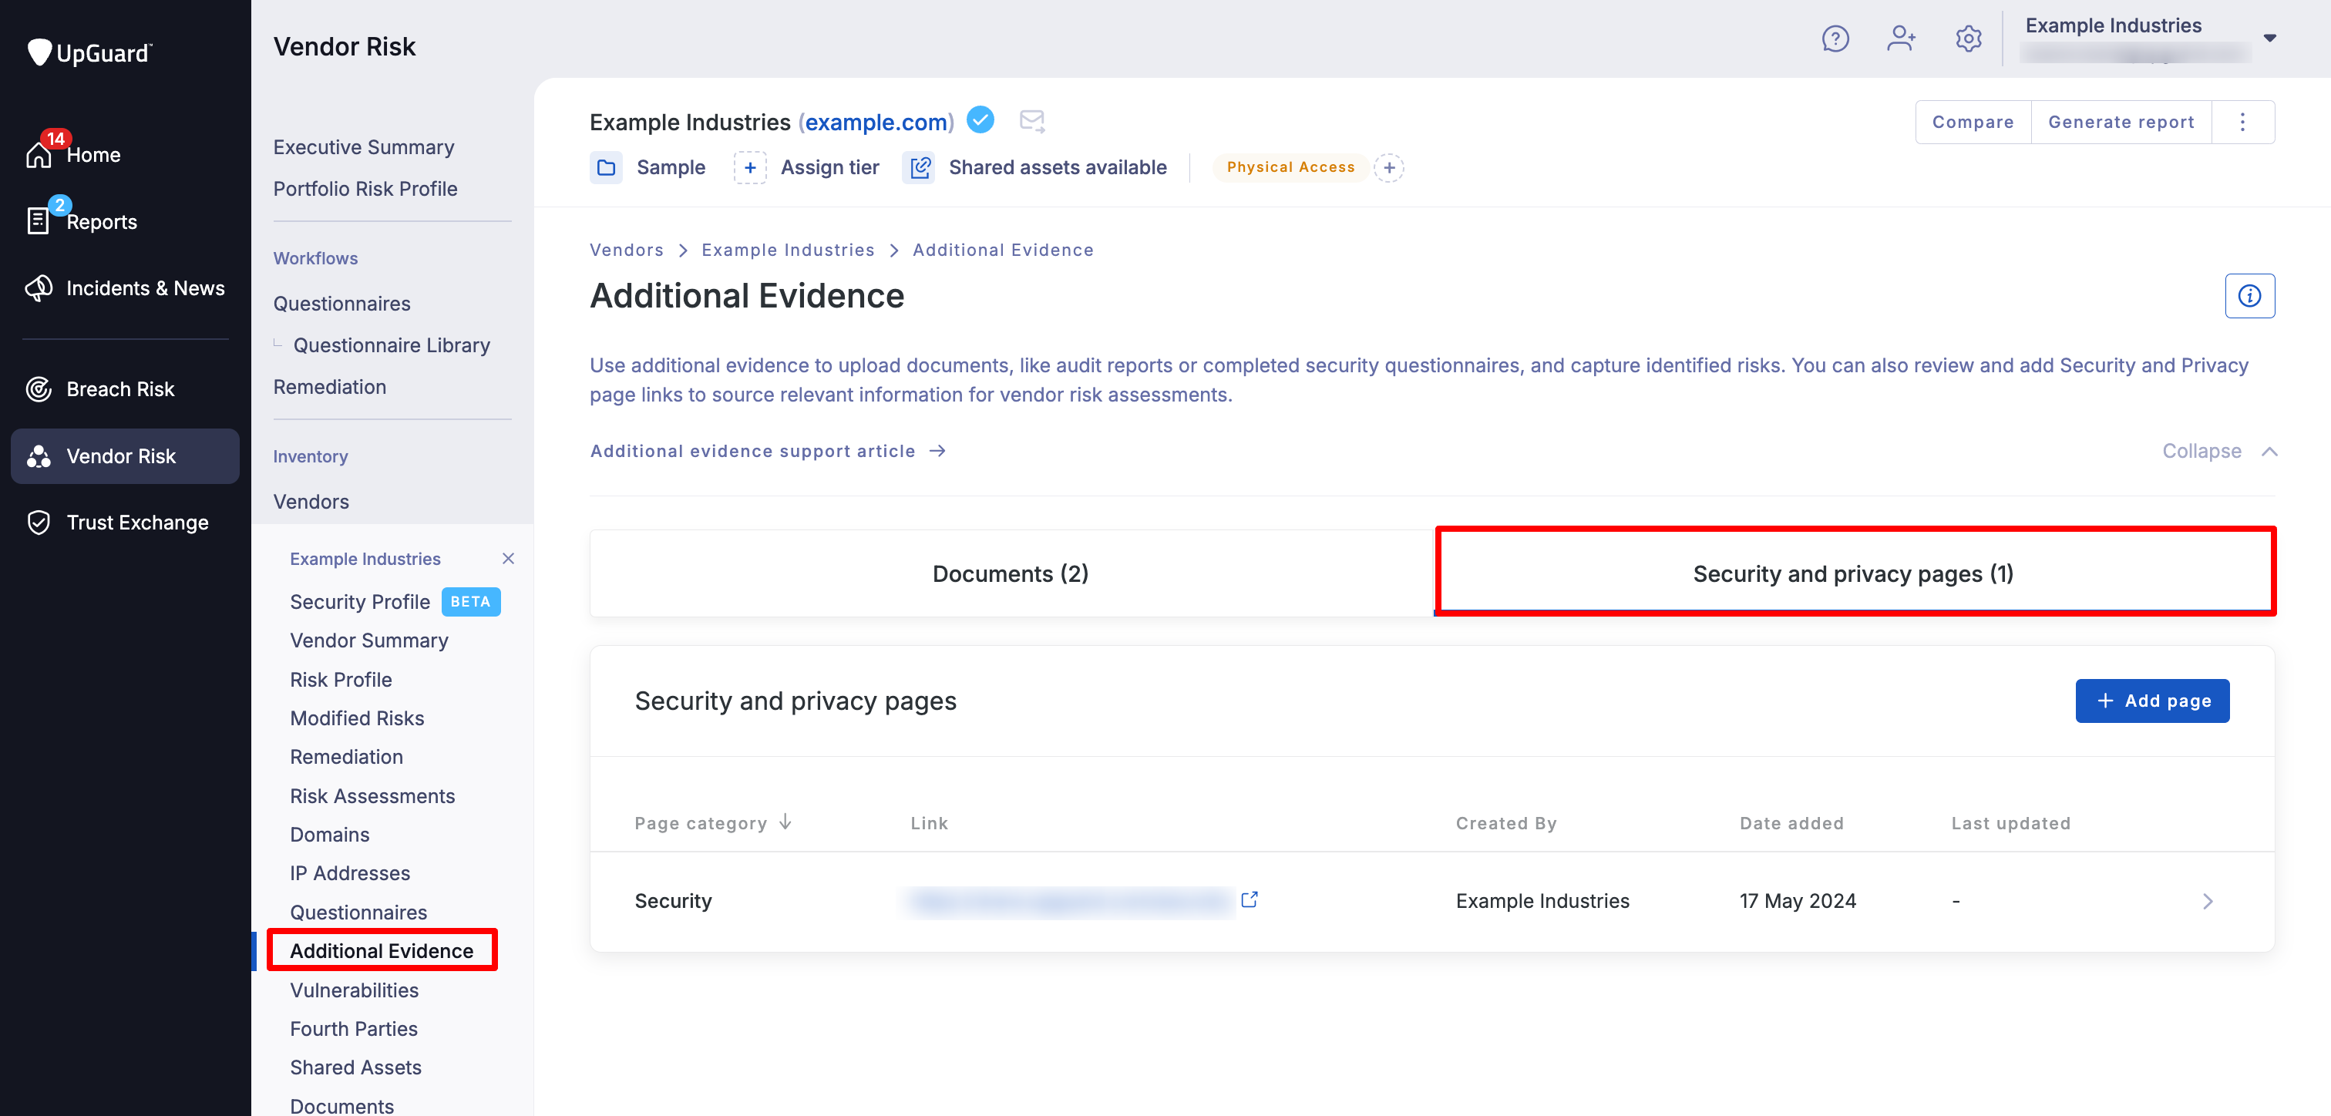
Task: Click '17 May 2024' date cell
Action: (x=1797, y=900)
